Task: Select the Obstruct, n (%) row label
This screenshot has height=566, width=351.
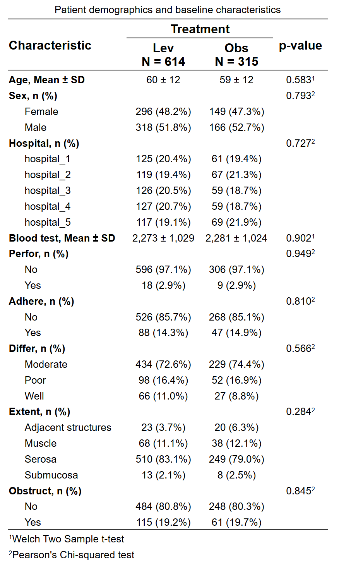Action: pyautogui.click(x=45, y=491)
